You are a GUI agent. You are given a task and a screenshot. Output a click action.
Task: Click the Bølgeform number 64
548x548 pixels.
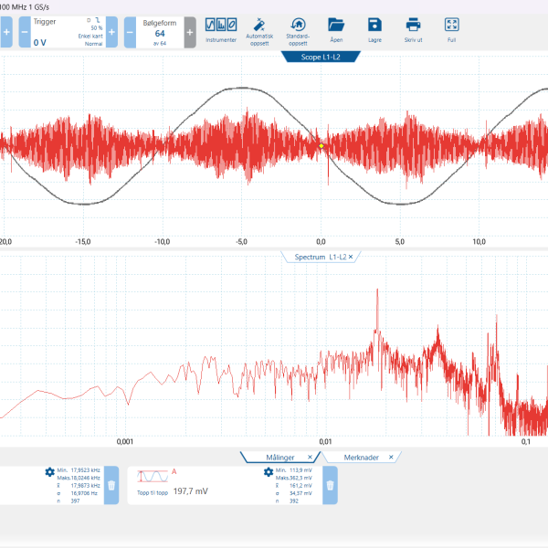[x=160, y=34]
